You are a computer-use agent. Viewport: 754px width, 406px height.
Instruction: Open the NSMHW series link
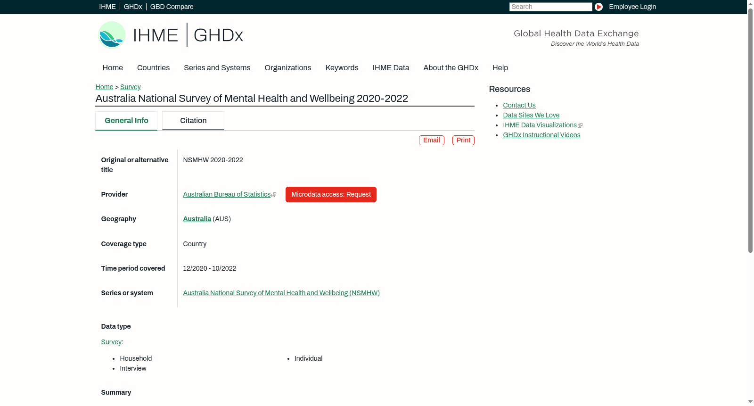click(281, 293)
